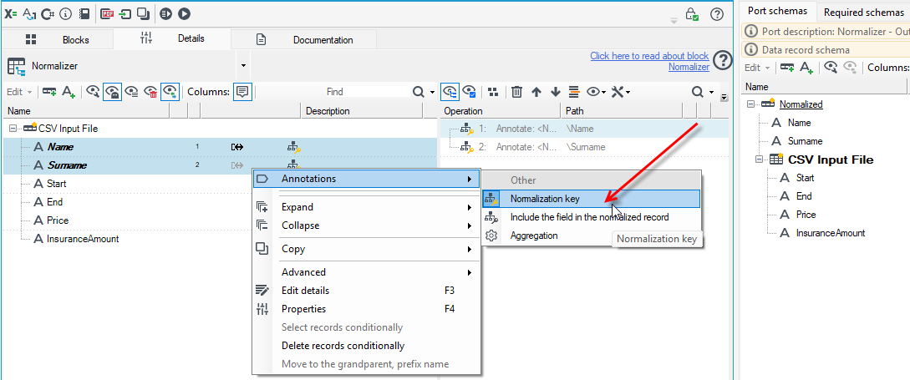Click the green arrow import icon
This screenshot has height=380, width=910.
[x=125, y=14]
